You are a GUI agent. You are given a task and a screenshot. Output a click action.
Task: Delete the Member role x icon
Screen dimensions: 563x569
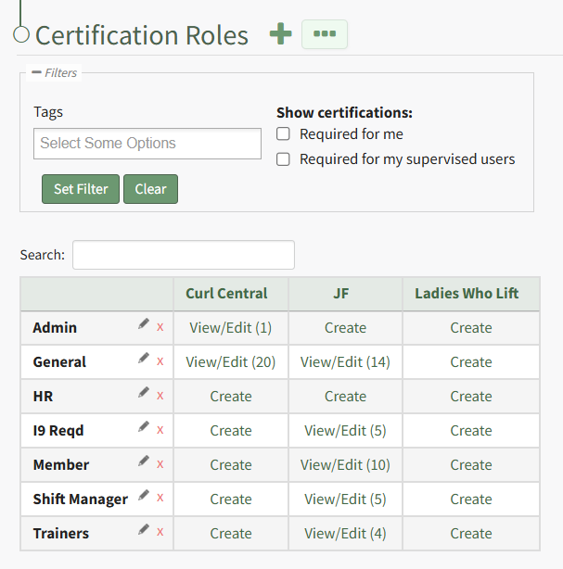(x=160, y=464)
